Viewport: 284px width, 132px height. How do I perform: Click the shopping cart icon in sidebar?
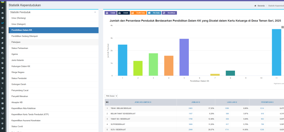pyautogui.click(x=3, y=83)
